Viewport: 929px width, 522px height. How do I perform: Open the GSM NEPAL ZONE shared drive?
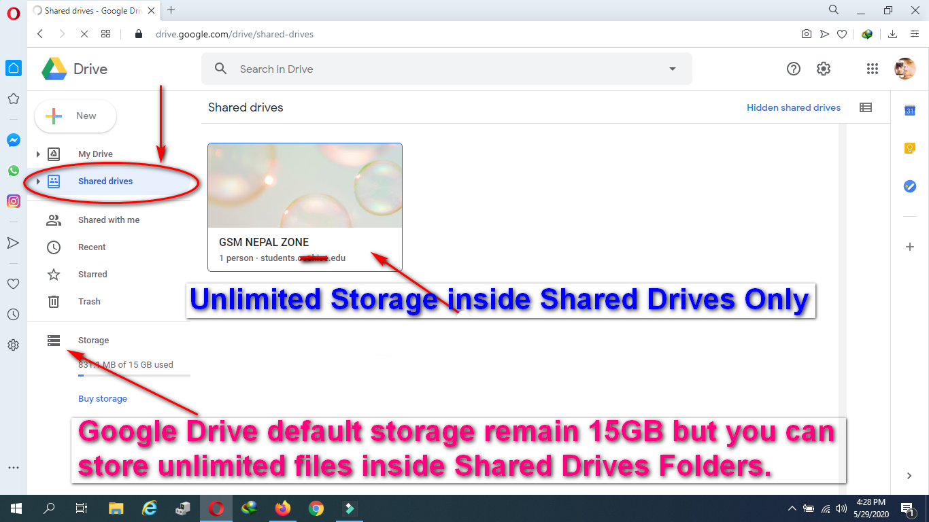pos(305,207)
